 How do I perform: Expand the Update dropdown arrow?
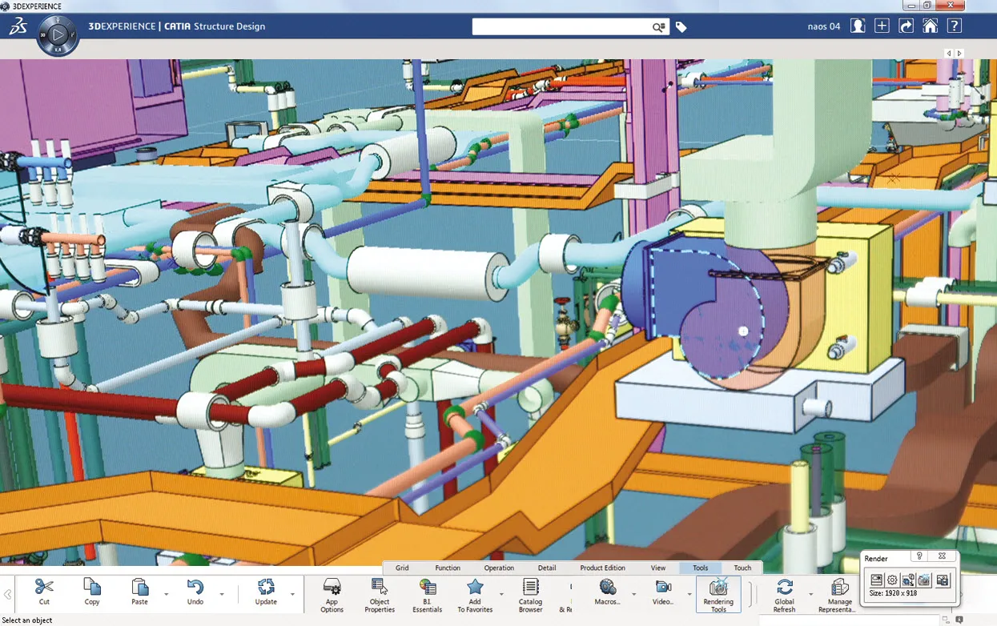point(292,594)
